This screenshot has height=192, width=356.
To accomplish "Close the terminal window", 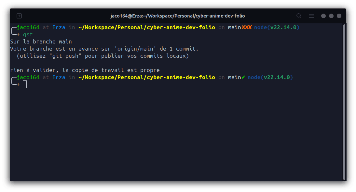I will click(x=339, y=16).
